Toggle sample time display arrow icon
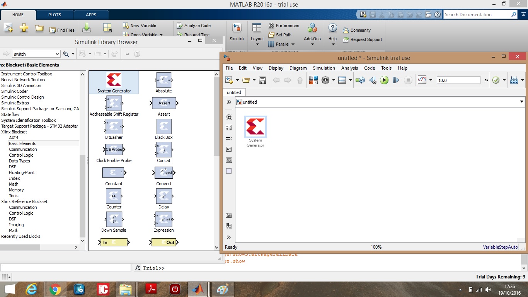Viewport: 528px width, 297px height. (x=229, y=138)
